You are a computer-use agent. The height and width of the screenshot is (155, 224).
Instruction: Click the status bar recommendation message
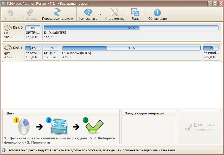click(91, 150)
